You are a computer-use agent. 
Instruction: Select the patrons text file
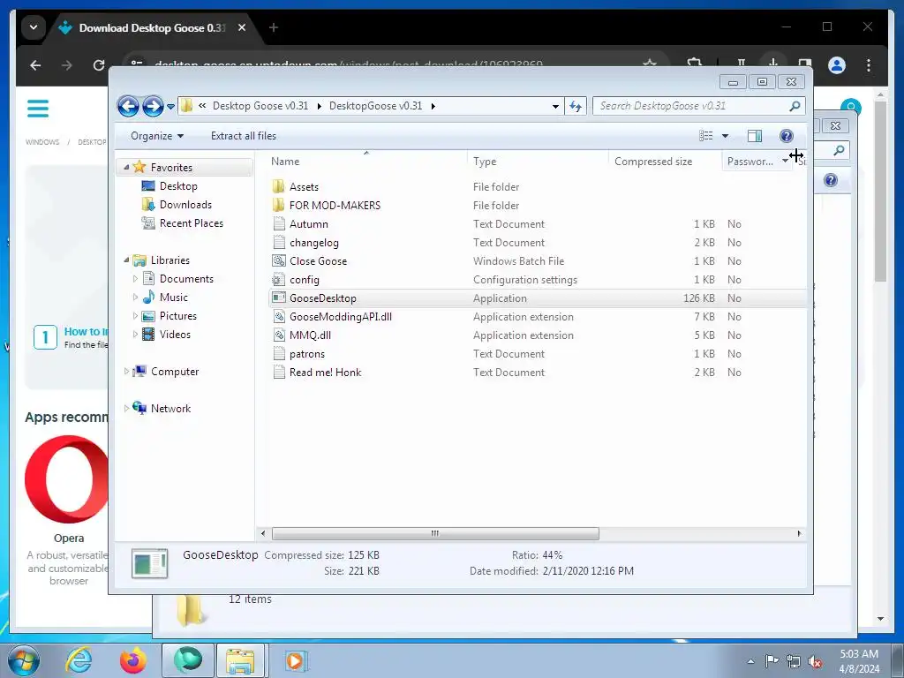point(306,354)
